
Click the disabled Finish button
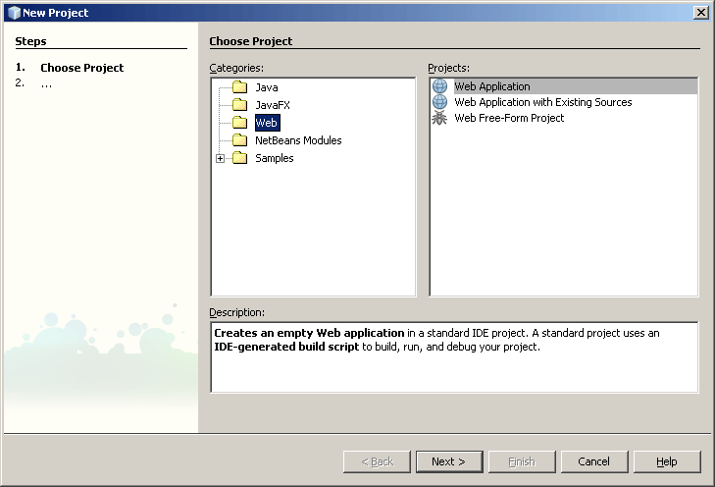point(522,461)
